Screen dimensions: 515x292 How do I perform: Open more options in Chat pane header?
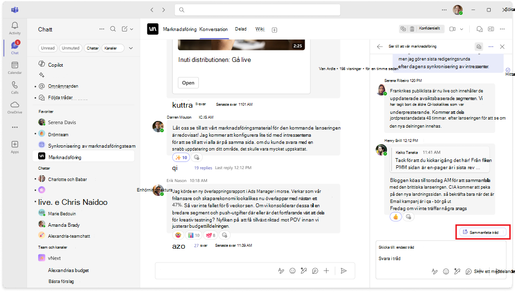click(102, 29)
